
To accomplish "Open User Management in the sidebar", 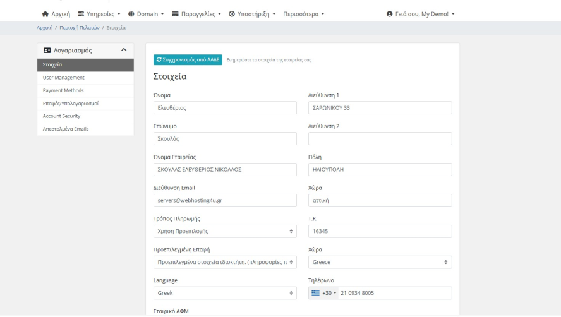I will tap(85, 78).
